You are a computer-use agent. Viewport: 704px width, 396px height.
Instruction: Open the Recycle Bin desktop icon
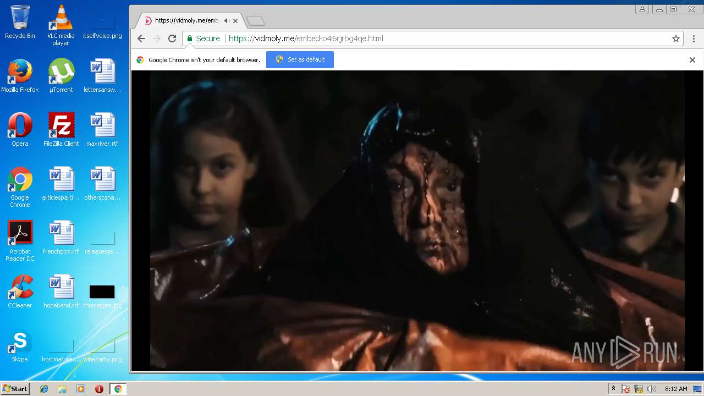click(x=20, y=22)
